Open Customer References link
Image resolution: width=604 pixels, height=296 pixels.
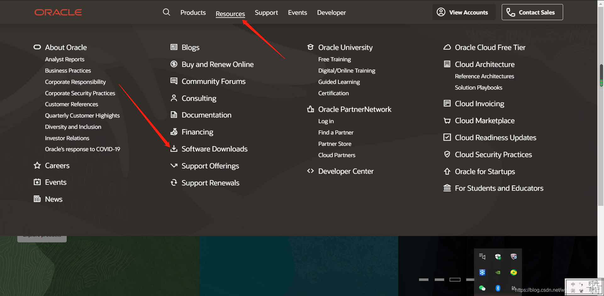pos(72,104)
